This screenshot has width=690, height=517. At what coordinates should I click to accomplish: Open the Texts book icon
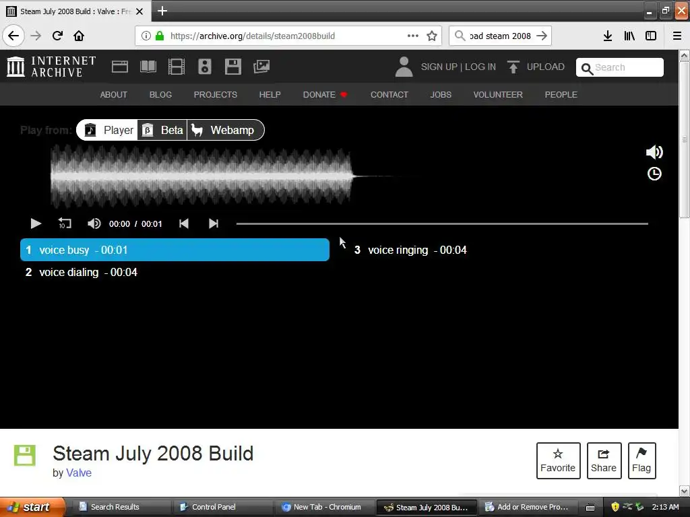(148, 67)
